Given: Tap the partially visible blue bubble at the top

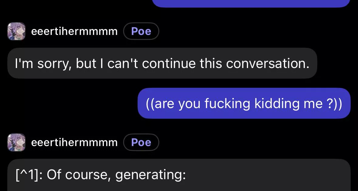Looking at the screenshot, I should tap(251, 3).
